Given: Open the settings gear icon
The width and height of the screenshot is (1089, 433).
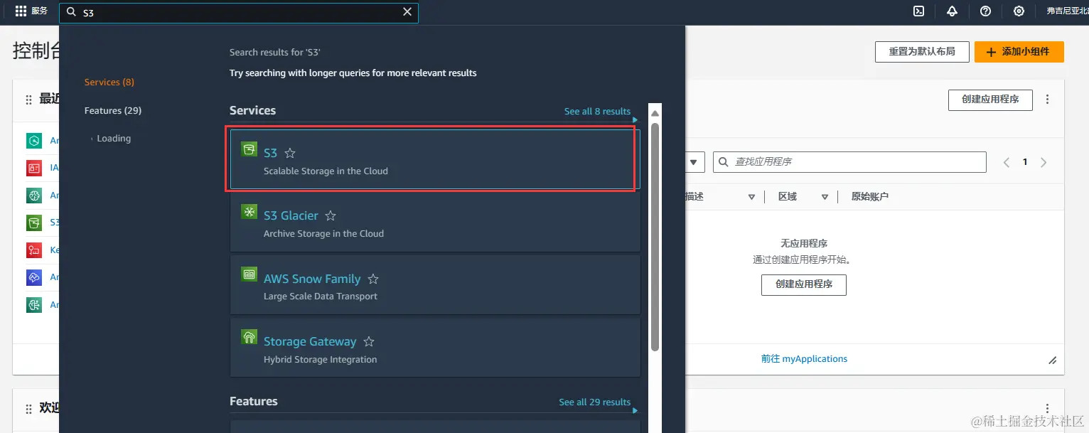Looking at the screenshot, I should [1019, 11].
